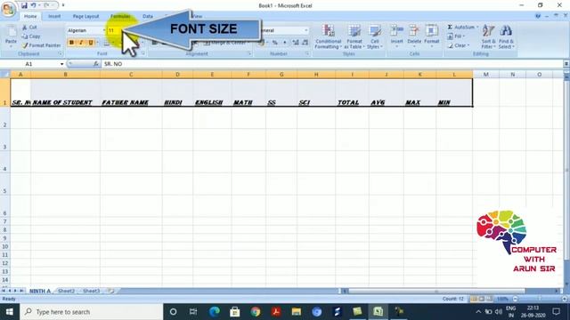Click the taskbar search box
570x320 pixels.
point(92,312)
